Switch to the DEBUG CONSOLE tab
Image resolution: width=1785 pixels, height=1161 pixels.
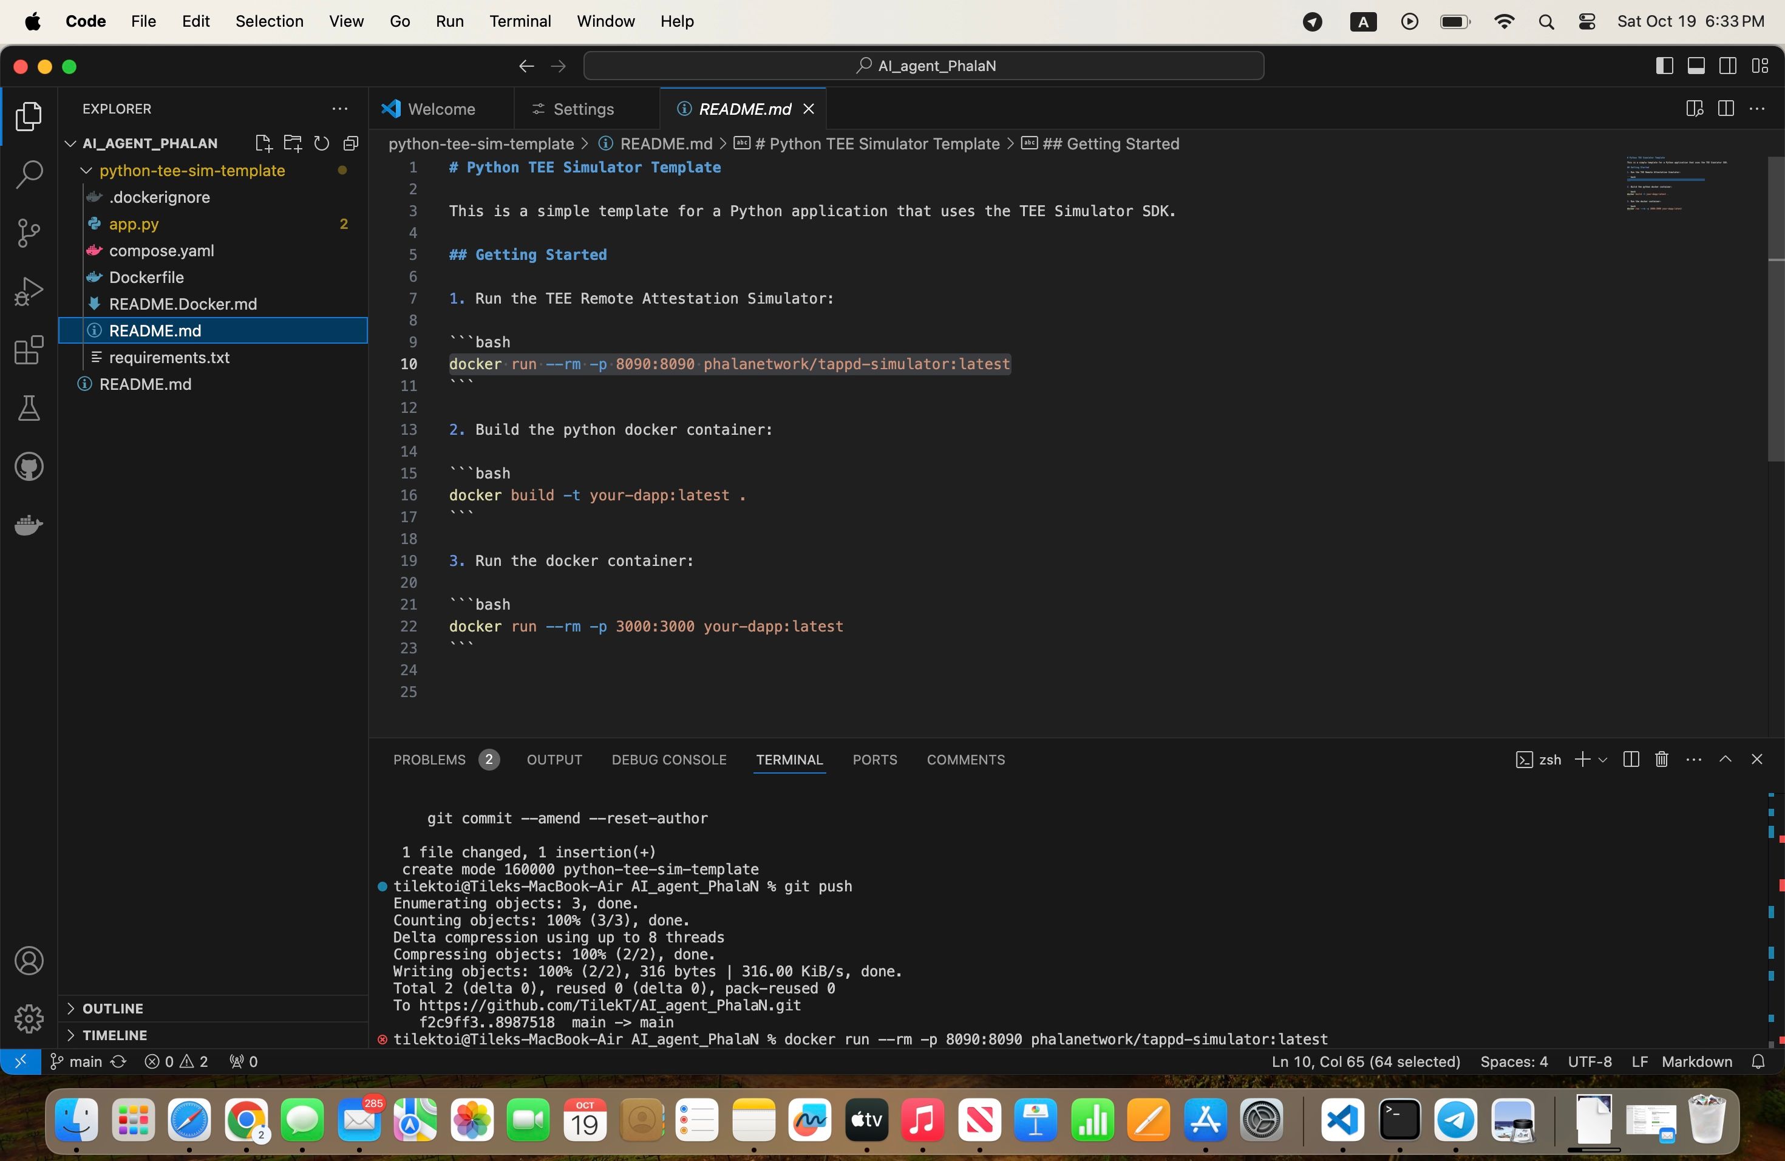point(669,760)
